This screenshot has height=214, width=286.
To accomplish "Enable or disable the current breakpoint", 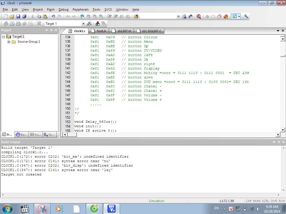I will point(213,16).
